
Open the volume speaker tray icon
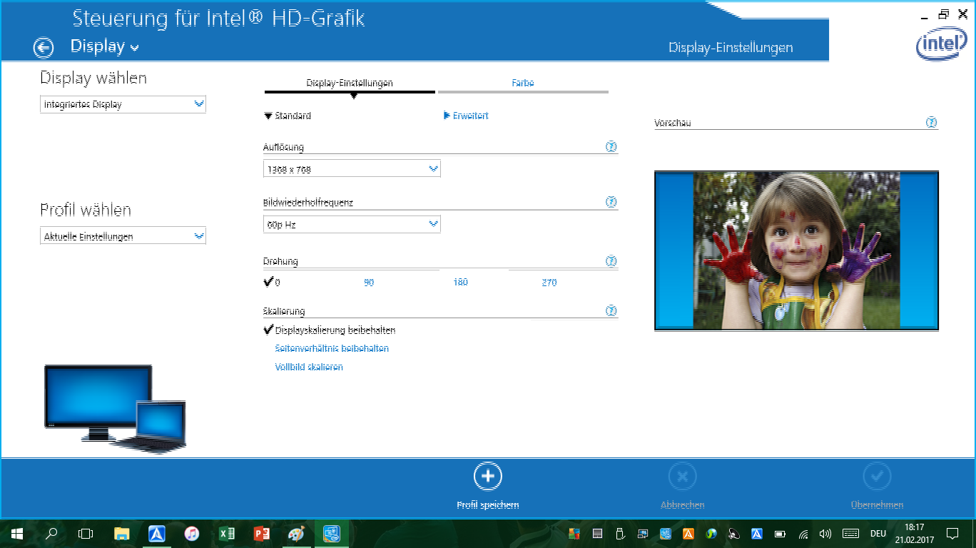[826, 534]
